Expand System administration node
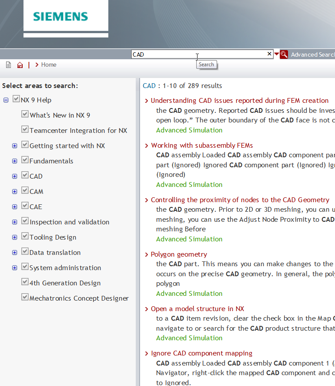This screenshot has width=335, height=386. pyautogui.click(x=15, y=268)
